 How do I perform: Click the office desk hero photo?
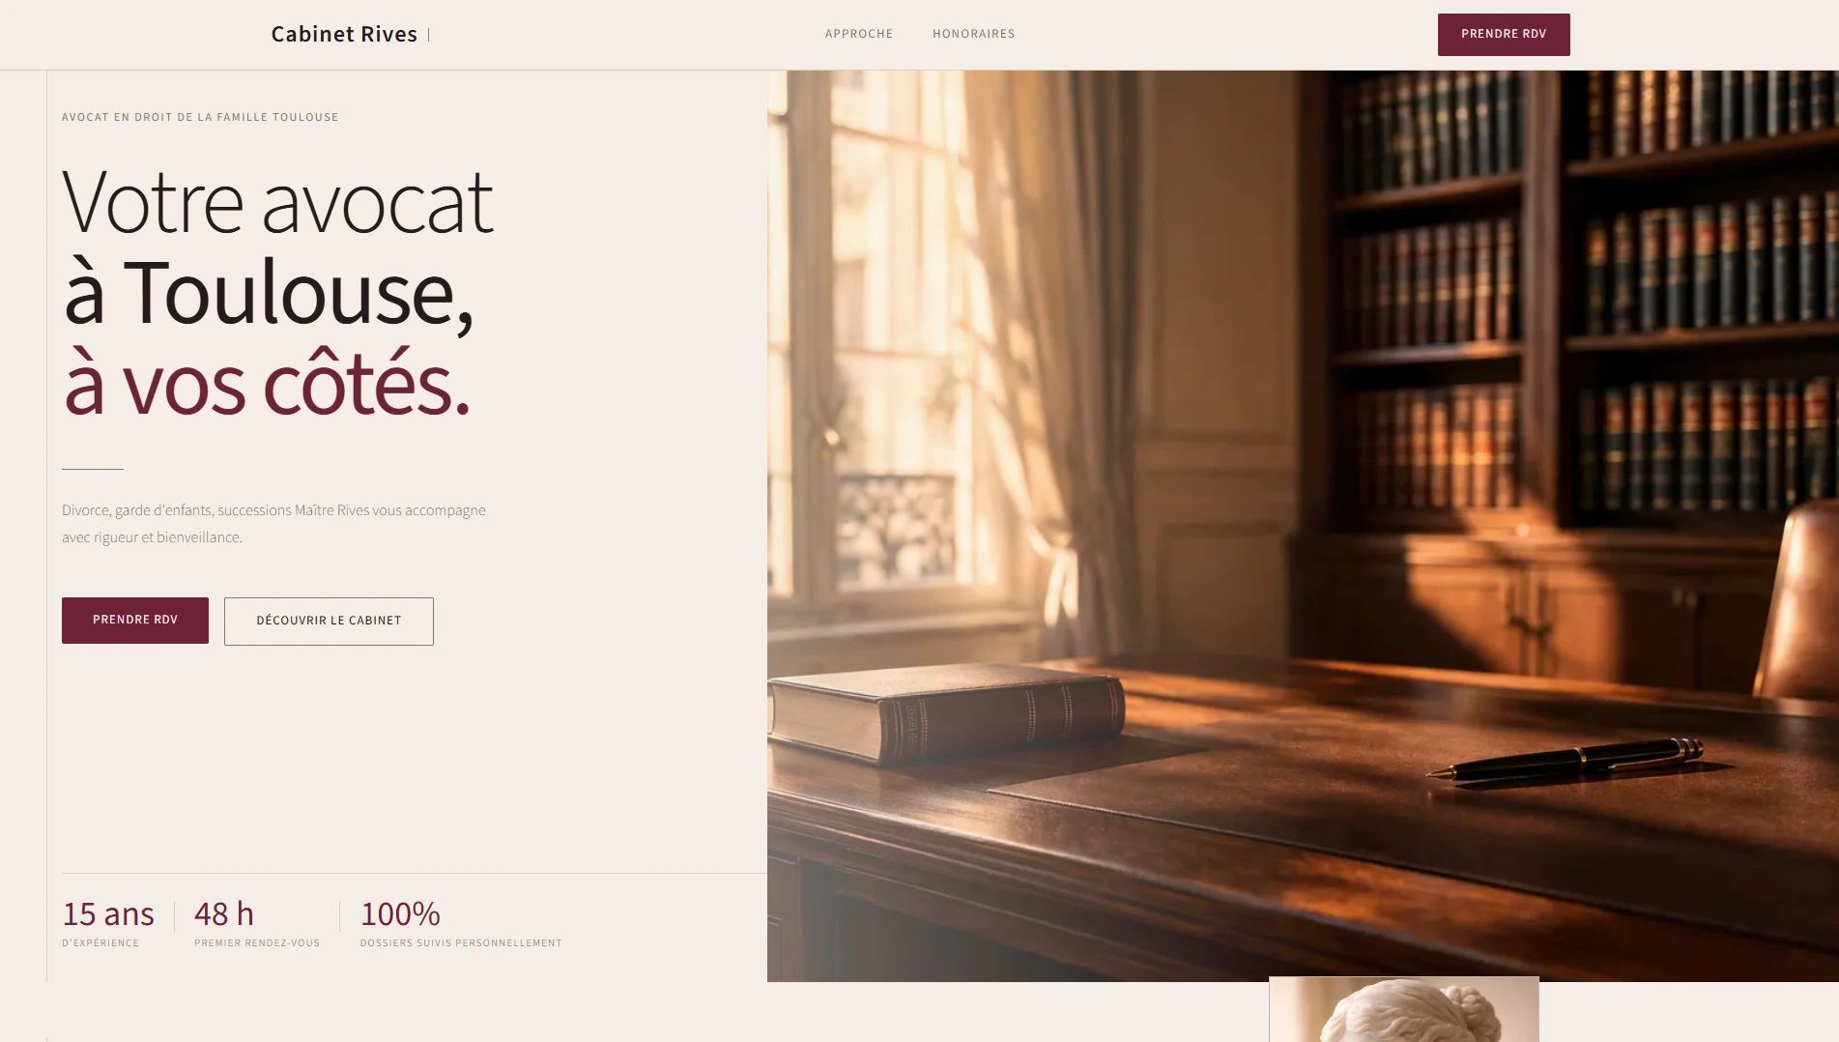click(x=1303, y=526)
